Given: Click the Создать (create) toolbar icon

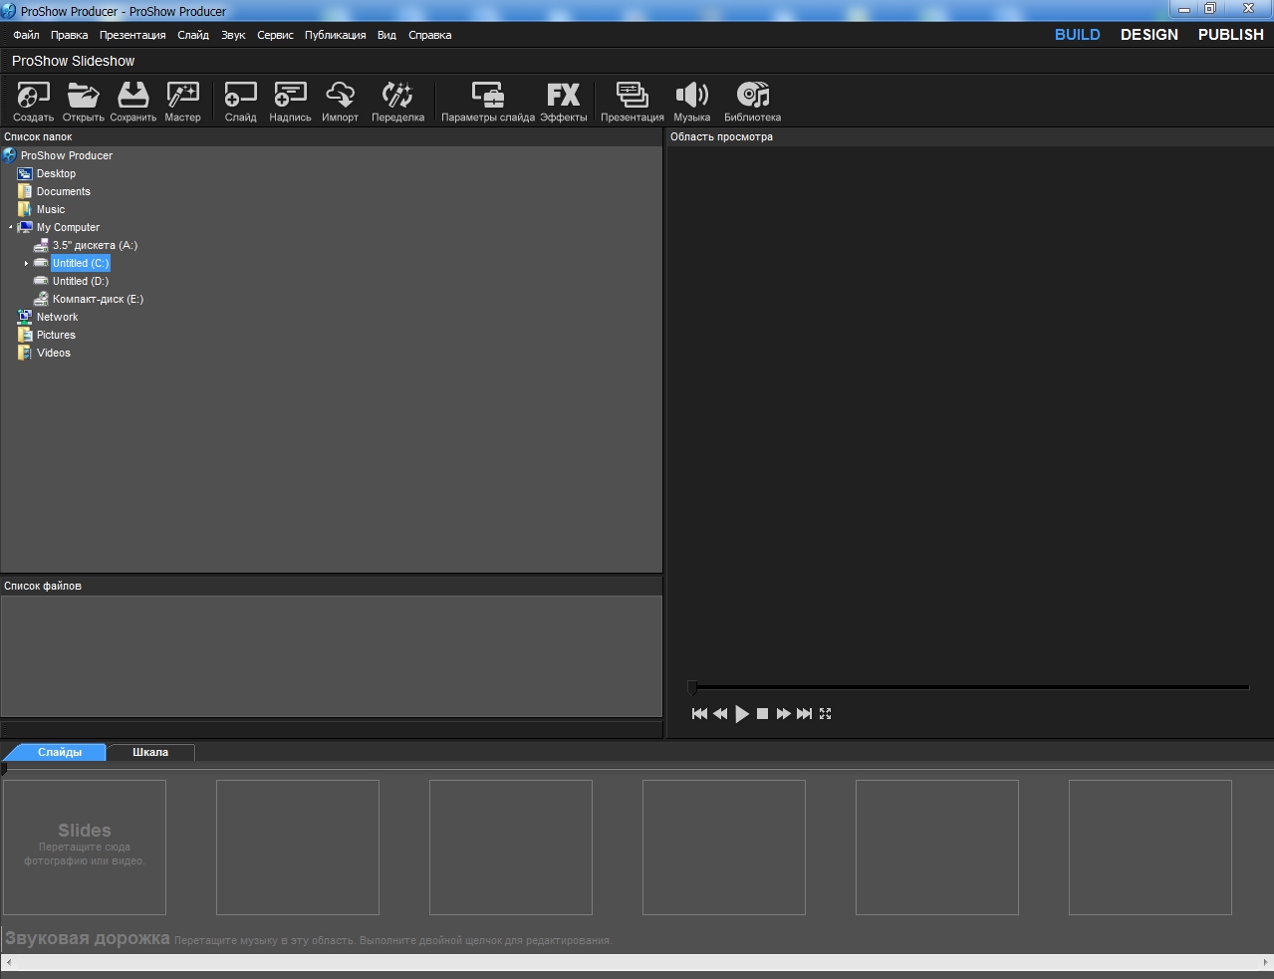Looking at the screenshot, I should [33, 102].
